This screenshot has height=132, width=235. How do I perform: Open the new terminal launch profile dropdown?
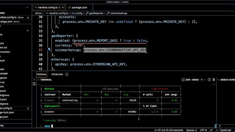coord(205,80)
